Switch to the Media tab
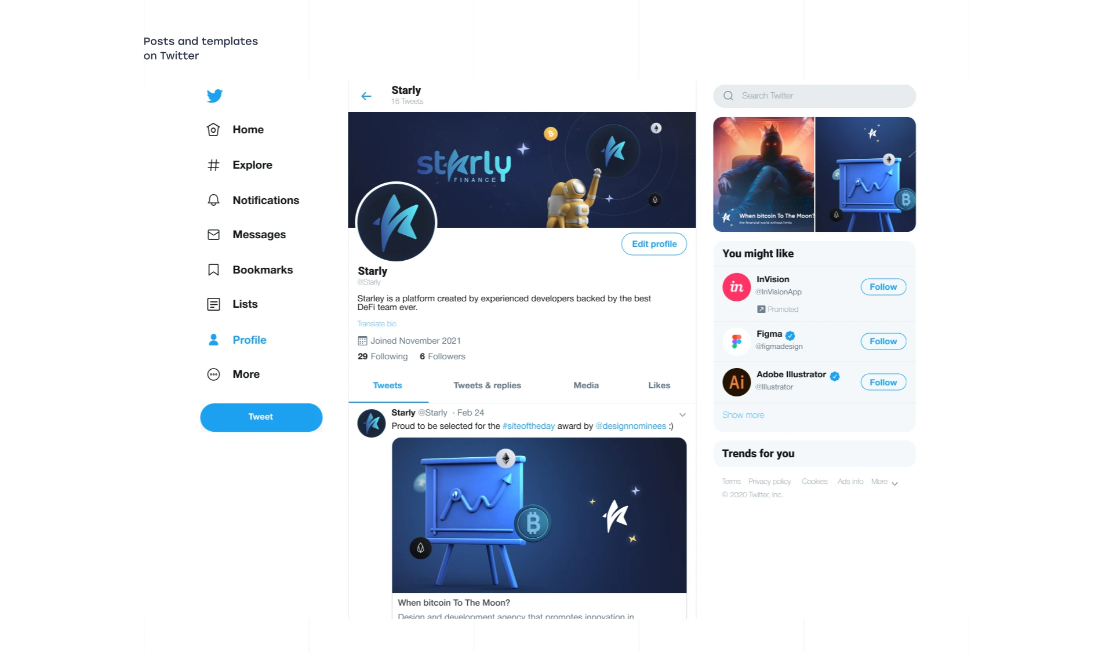 point(586,385)
